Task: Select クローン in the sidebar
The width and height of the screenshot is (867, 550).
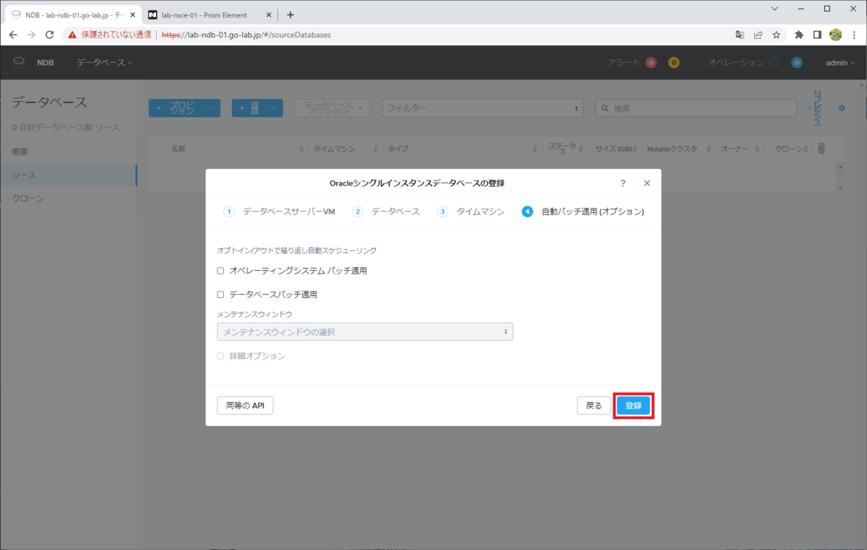Action: [x=69, y=198]
